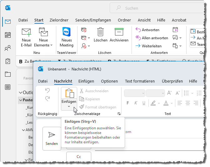Toggle italic K formatting

point(136,103)
